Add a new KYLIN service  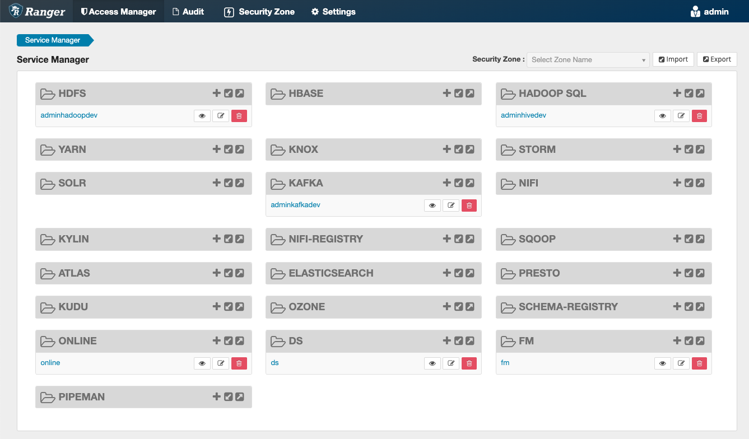point(217,239)
